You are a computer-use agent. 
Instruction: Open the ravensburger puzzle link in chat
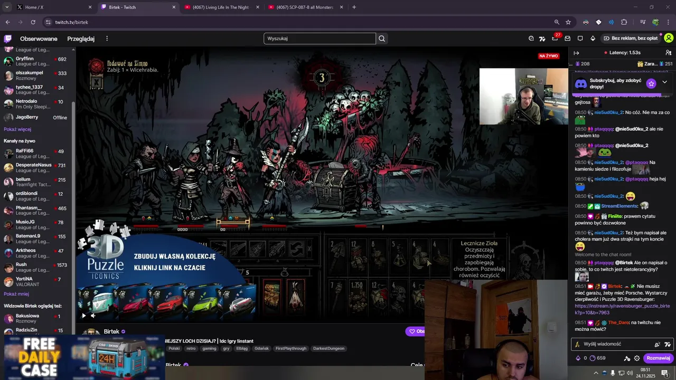click(622, 309)
